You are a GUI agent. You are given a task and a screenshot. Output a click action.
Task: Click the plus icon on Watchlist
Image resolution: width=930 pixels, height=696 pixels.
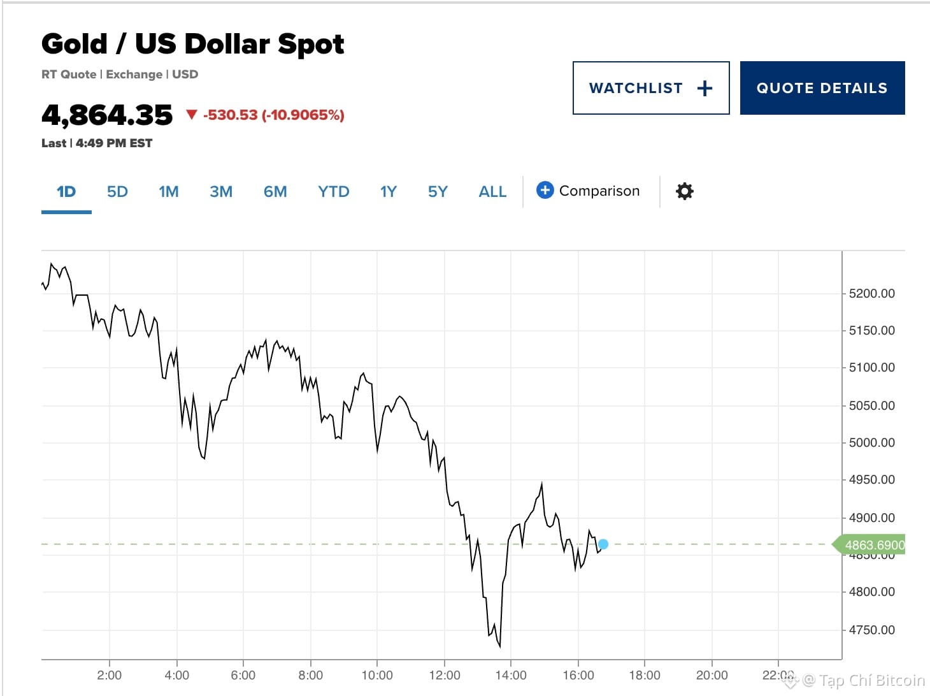point(705,89)
